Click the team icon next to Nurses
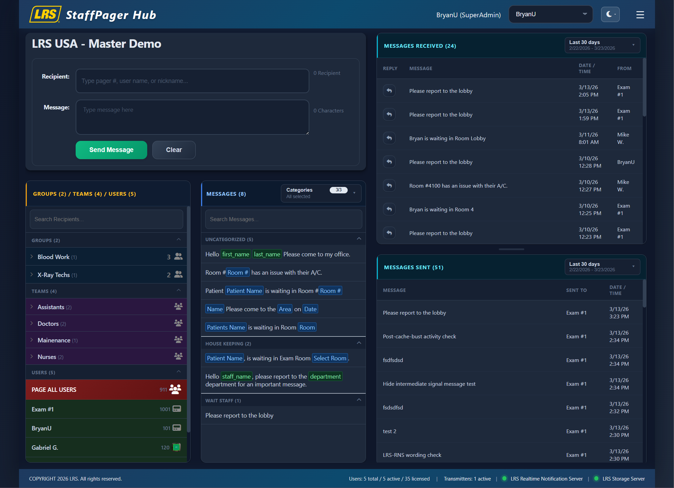Screen dimensions: 674x488 [178, 356]
